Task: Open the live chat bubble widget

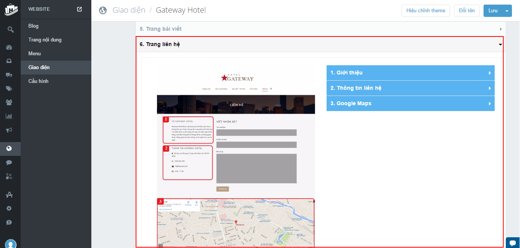Action: pos(512,243)
